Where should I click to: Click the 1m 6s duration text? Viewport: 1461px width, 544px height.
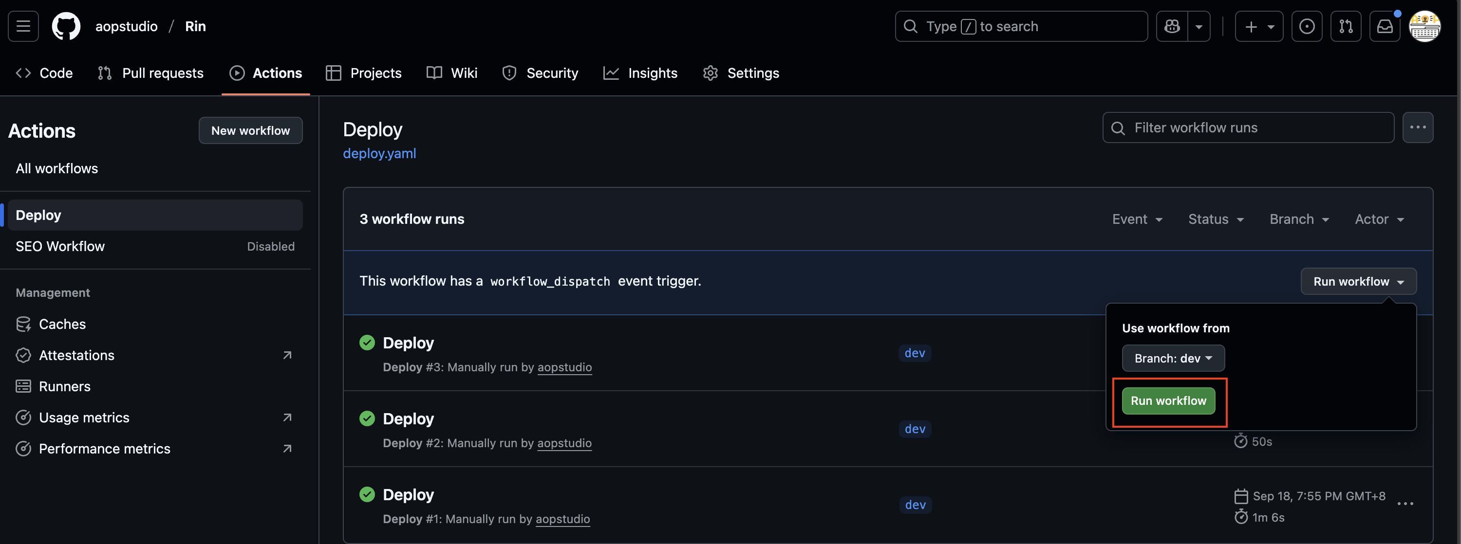[1268, 517]
